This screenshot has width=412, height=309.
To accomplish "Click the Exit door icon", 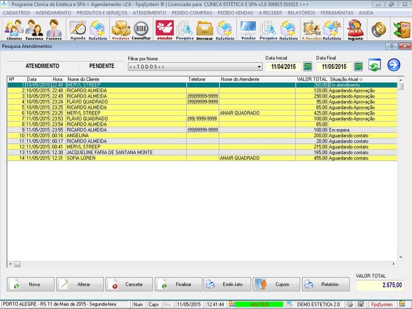I will point(402,29).
